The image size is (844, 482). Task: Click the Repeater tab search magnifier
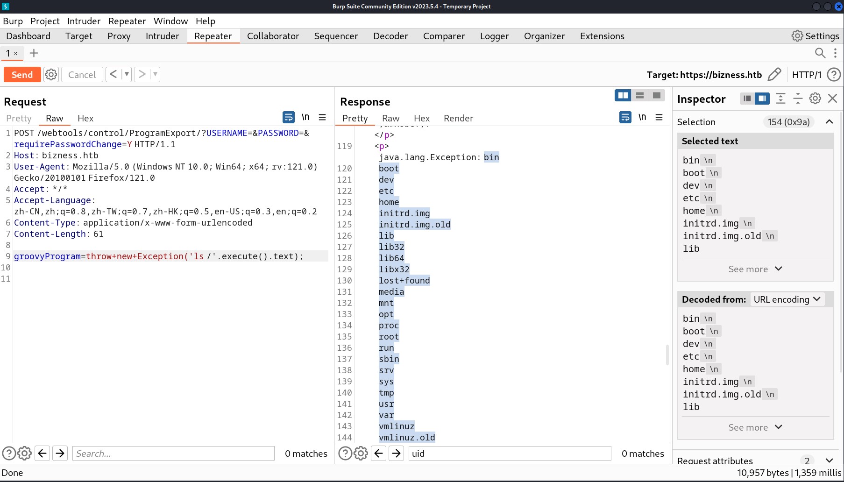[x=820, y=53]
